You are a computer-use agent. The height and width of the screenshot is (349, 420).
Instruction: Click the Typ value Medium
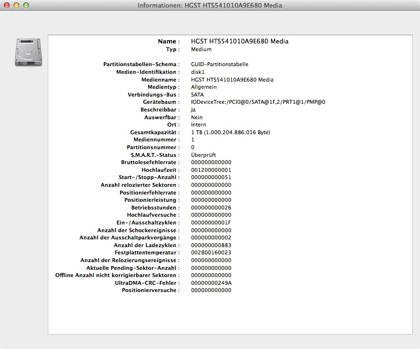(x=201, y=49)
